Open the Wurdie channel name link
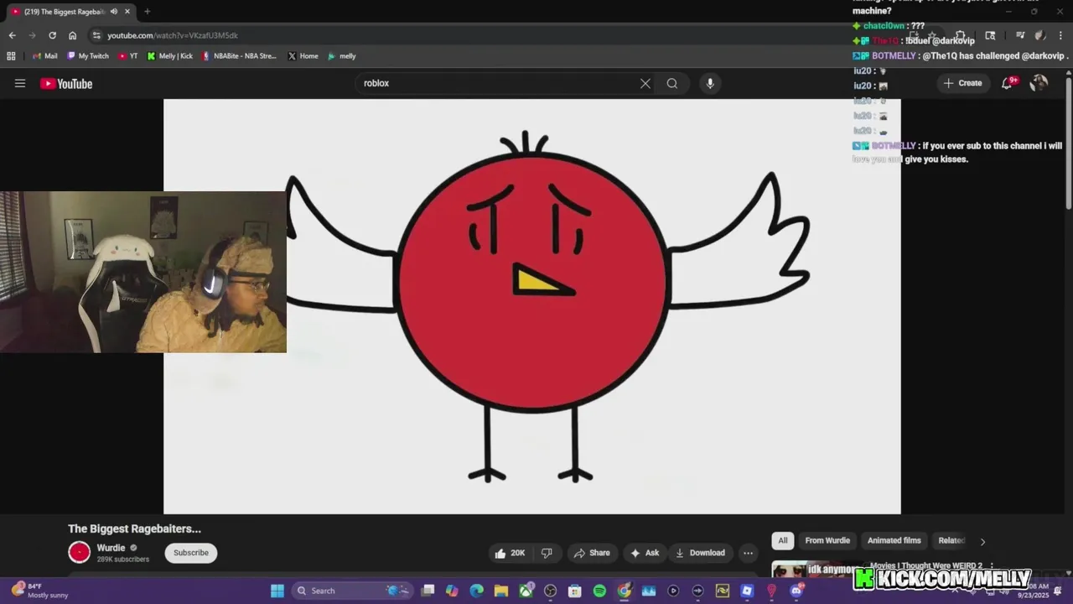Viewport: 1073px width, 604px height. click(x=111, y=548)
